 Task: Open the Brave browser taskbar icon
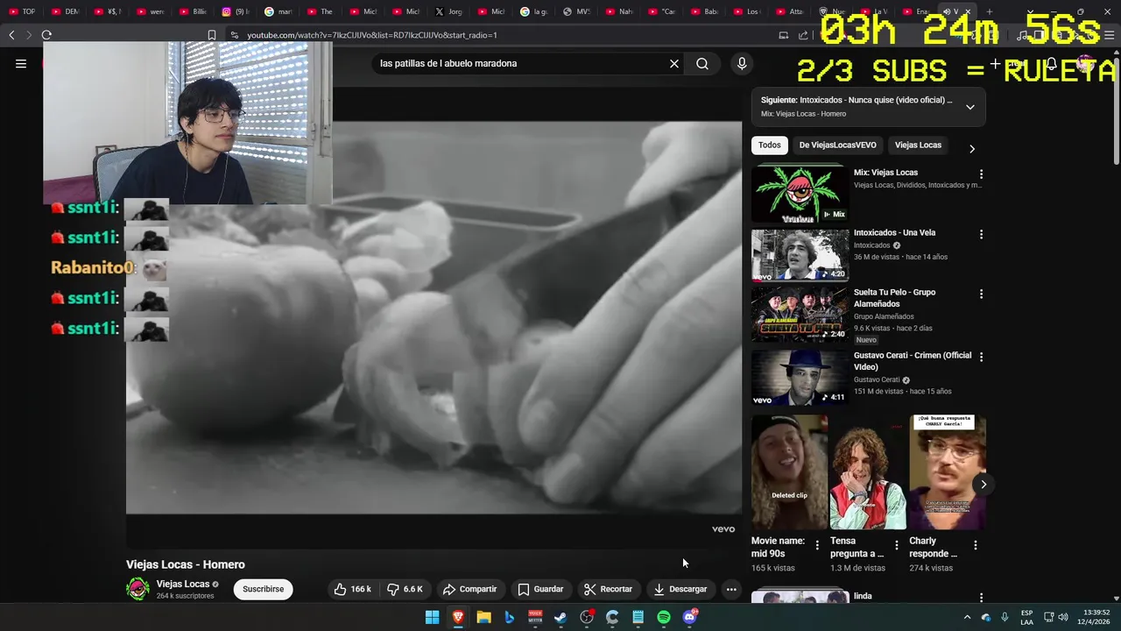(x=458, y=617)
